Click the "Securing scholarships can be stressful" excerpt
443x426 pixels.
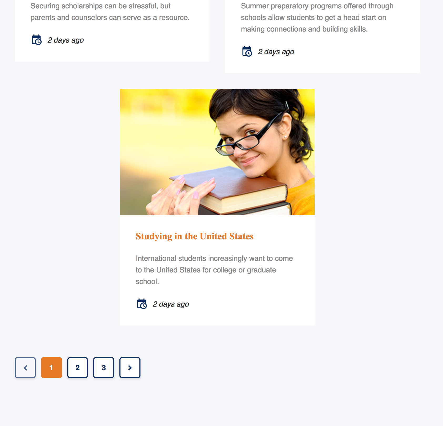tap(110, 12)
